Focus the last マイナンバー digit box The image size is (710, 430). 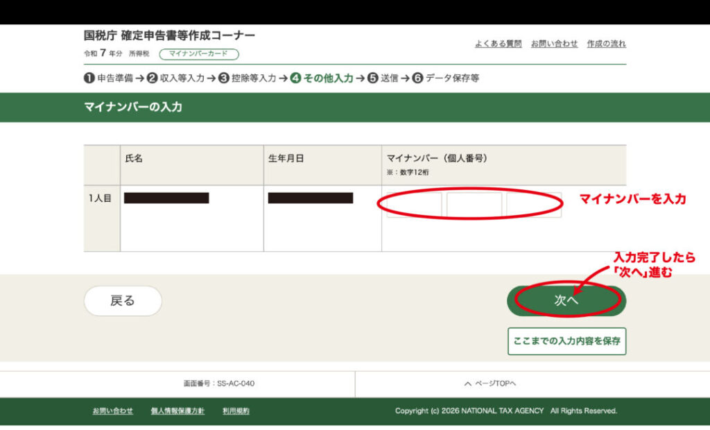pyautogui.click(x=534, y=205)
